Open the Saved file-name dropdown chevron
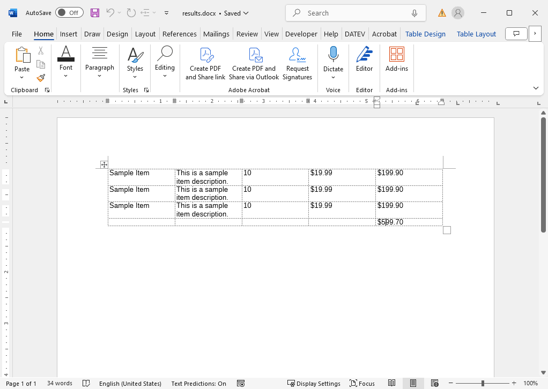 click(x=246, y=13)
